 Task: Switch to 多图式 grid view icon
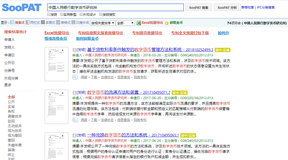click(x=43, y=22)
